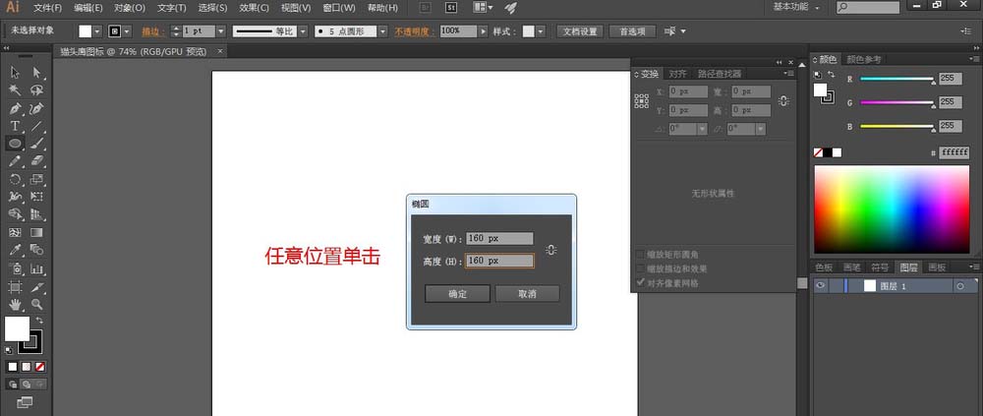The height and width of the screenshot is (416, 983).
Task: Select the Mesh tool
Action: click(15, 233)
